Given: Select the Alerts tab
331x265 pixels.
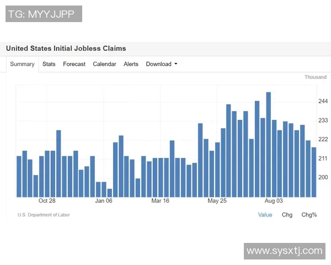Looking at the screenshot, I should point(131,64).
